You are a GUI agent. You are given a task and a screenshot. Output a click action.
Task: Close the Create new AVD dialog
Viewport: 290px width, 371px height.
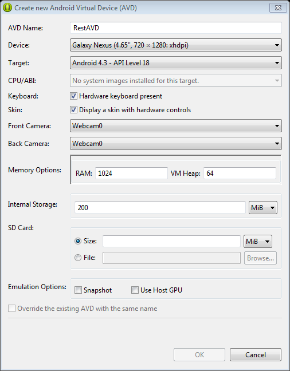coord(278,8)
